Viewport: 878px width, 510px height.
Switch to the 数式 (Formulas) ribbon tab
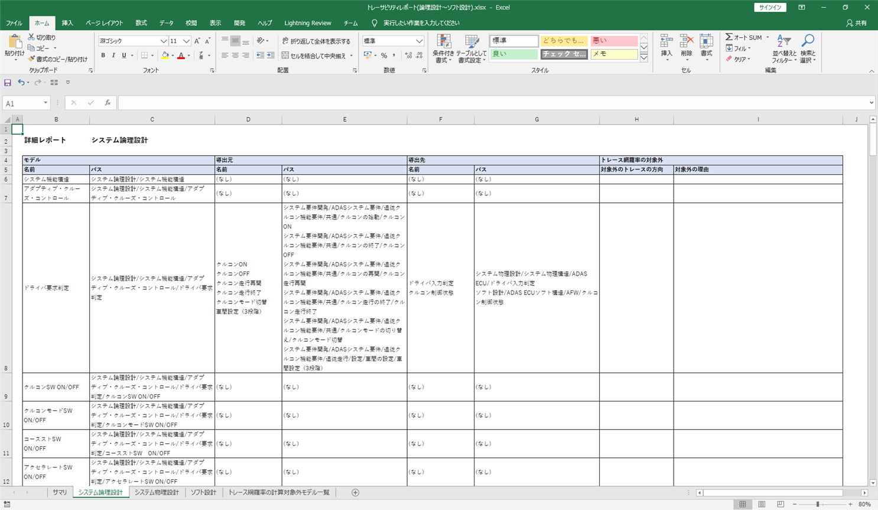[x=141, y=23]
